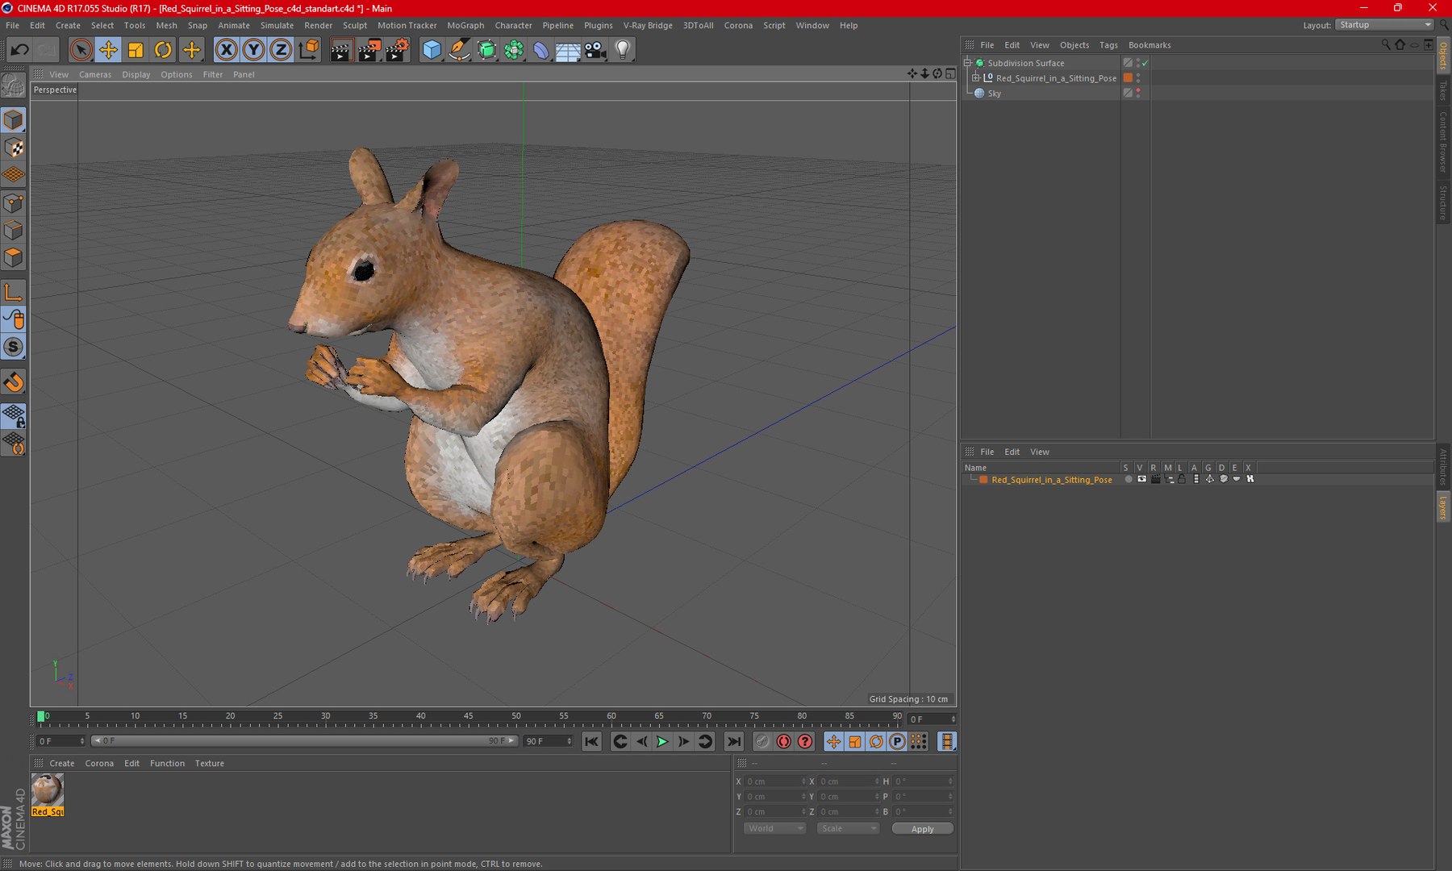This screenshot has width=1452, height=871.
Task: Click the Apply button
Action: coord(922,828)
